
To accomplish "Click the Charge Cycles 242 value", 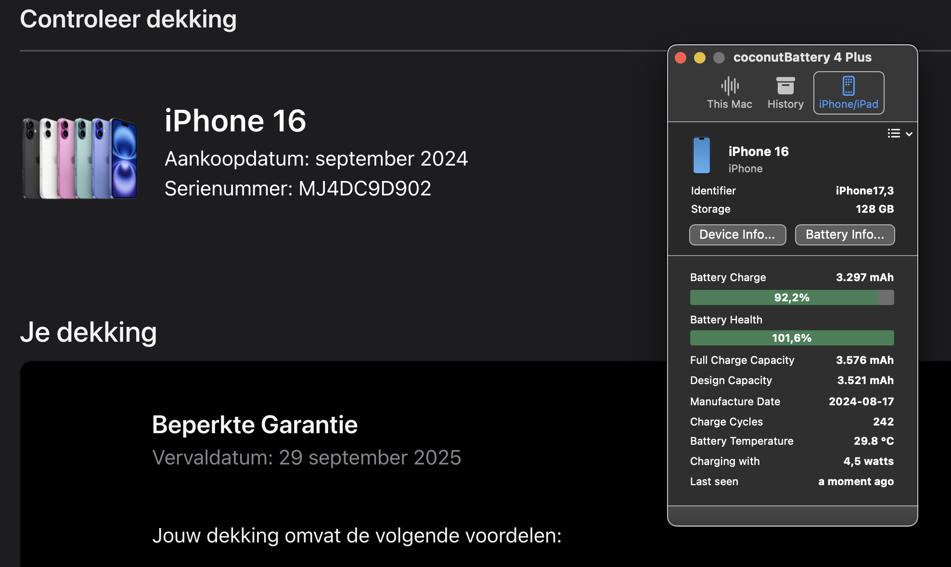I will pos(883,422).
